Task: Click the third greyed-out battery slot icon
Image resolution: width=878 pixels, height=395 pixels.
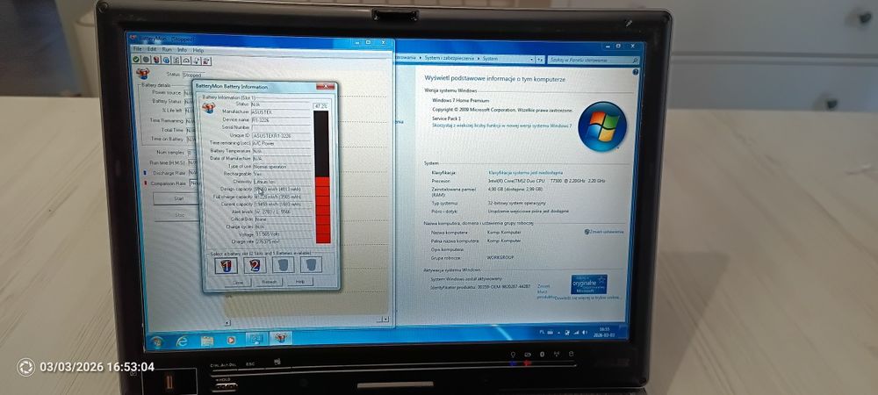Action: (283, 264)
